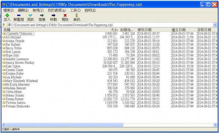Click the horizontal scrollbar left arrow
219x133 pixels.
[x=4, y=125]
